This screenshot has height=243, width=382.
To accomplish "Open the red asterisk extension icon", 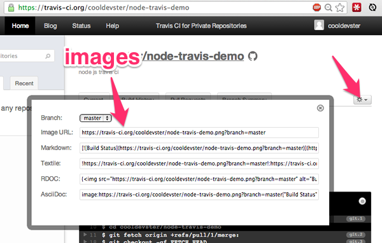I will click(x=357, y=8).
